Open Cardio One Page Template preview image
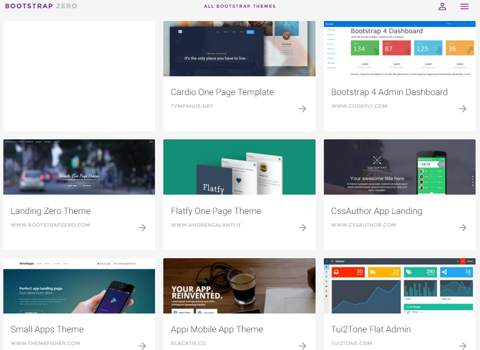This screenshot has height=350, width=480. click(239, 49)
